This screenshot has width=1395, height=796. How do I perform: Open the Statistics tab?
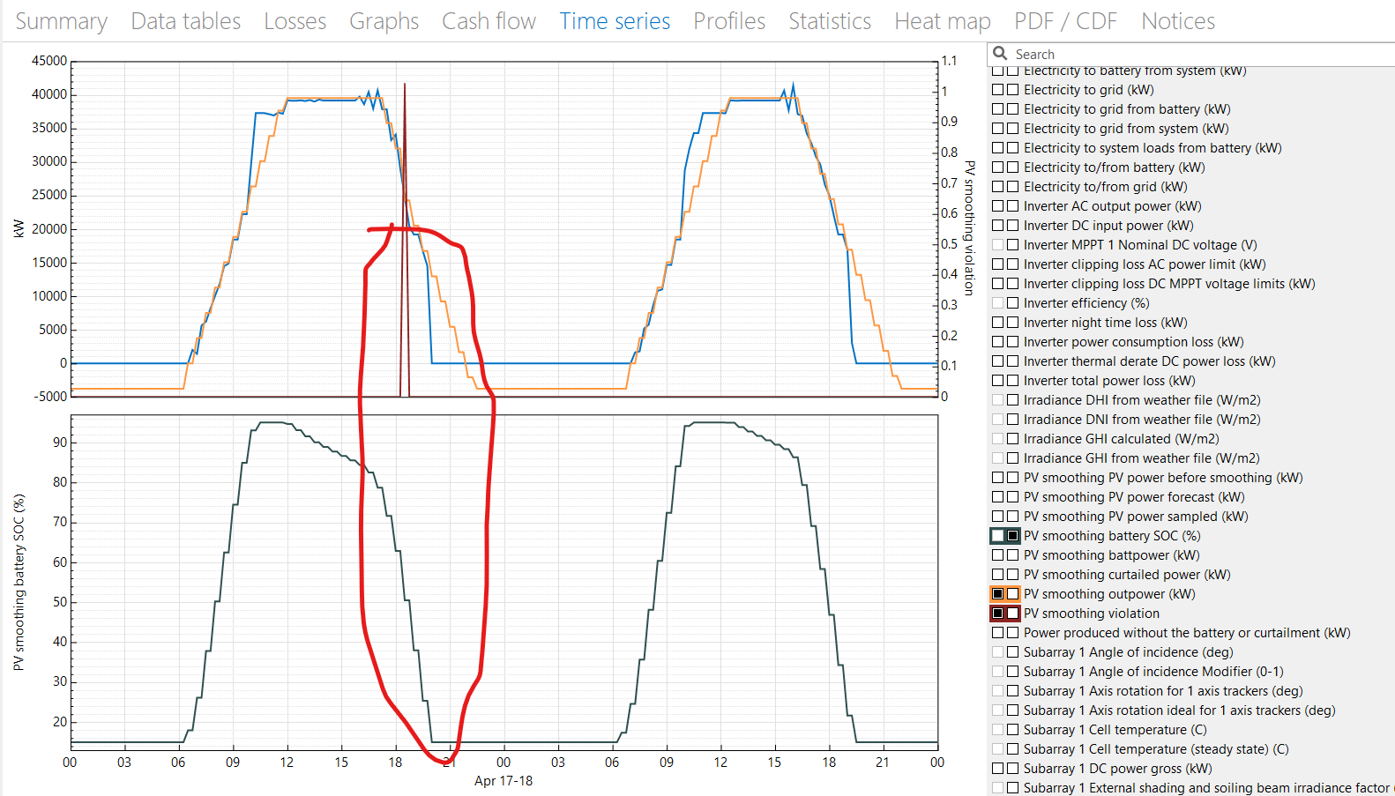point(830,21)
